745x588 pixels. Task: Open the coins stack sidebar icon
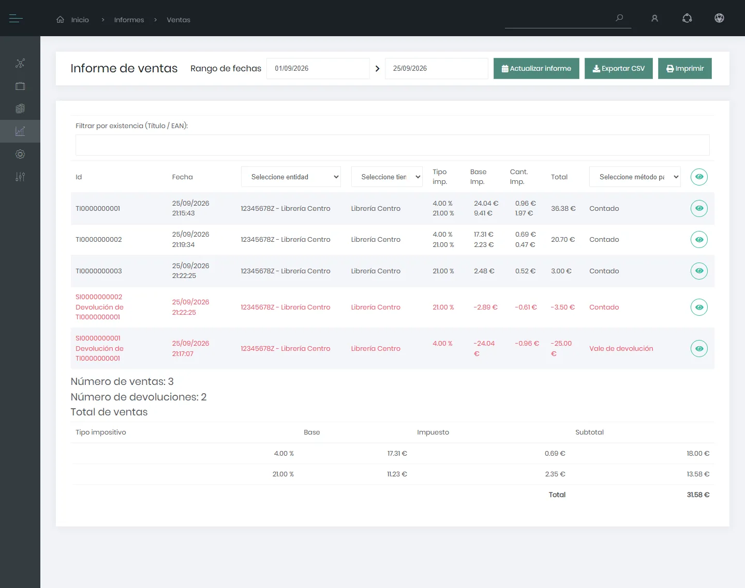(x=20, y=109)
